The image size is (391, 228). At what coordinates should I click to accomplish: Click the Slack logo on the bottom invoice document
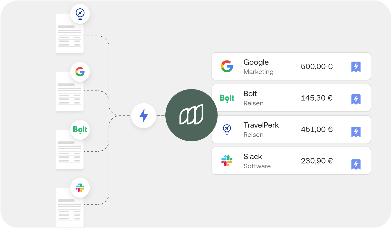point(80,188)
